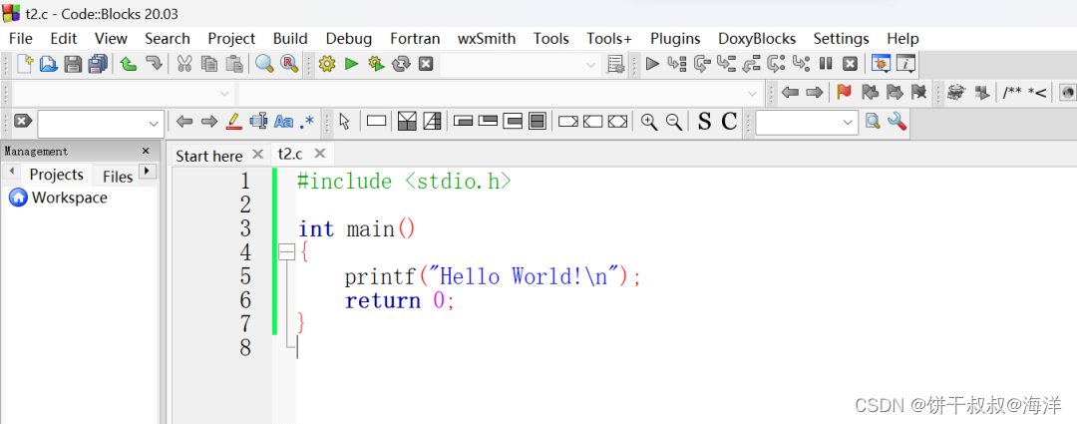1077x424 pixels.
Task: Abort the build with the X icon
Action: coord(426,64)
